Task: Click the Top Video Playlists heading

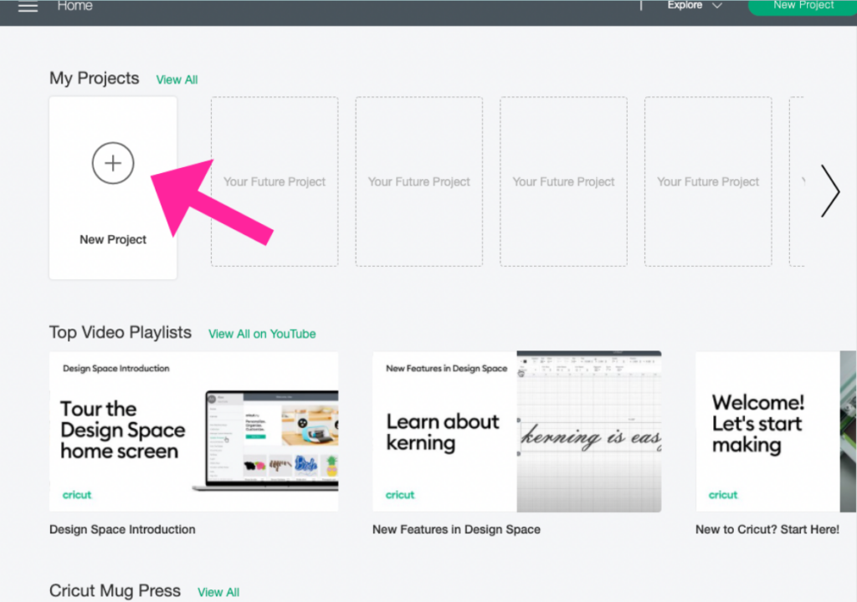Action: point(121,333)
